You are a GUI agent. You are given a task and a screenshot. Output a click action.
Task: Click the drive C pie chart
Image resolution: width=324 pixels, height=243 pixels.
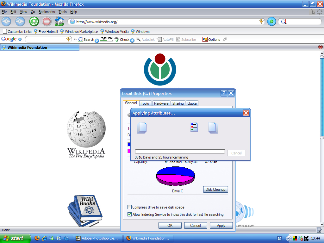[175, 176]
